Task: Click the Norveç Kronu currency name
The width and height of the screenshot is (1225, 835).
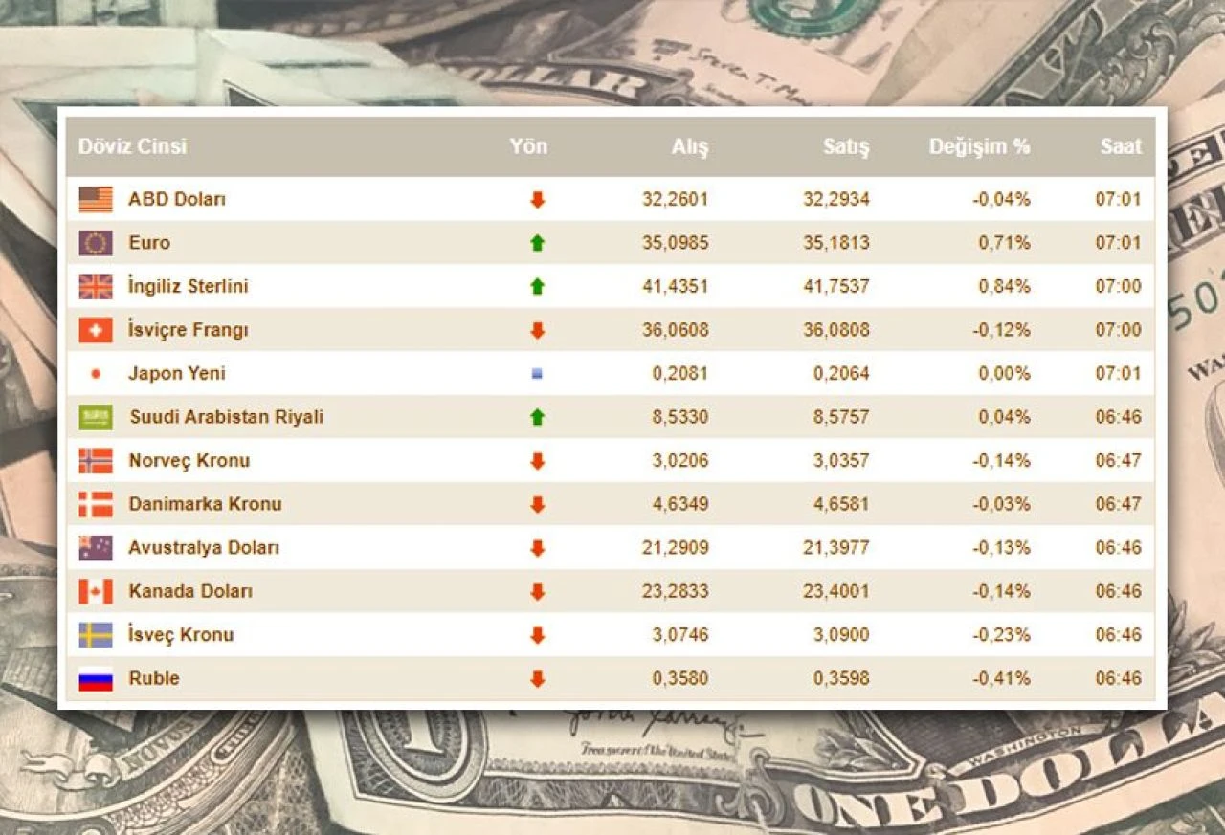Action: point(189,461)
